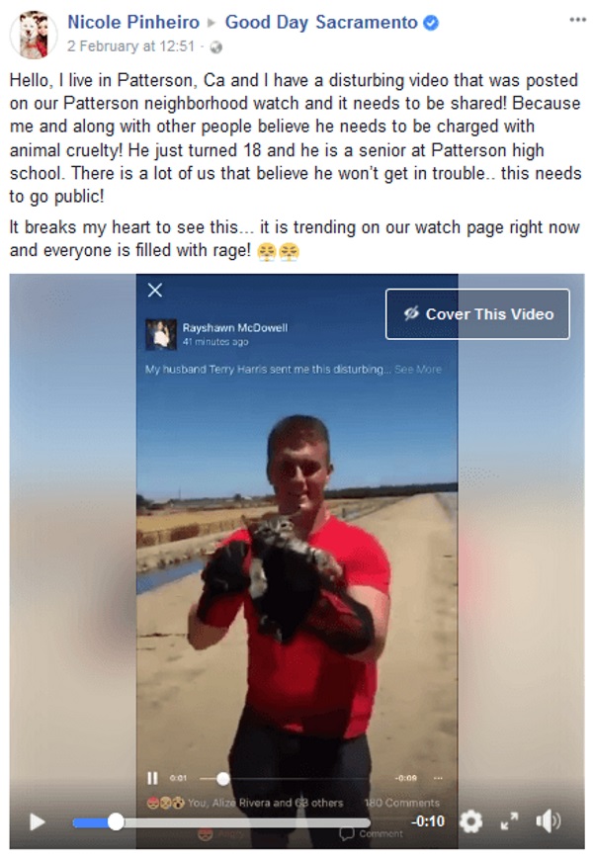Open the 180 Comments count
Viewport: 593px width, 860px height.
click(x=402, y=803)
